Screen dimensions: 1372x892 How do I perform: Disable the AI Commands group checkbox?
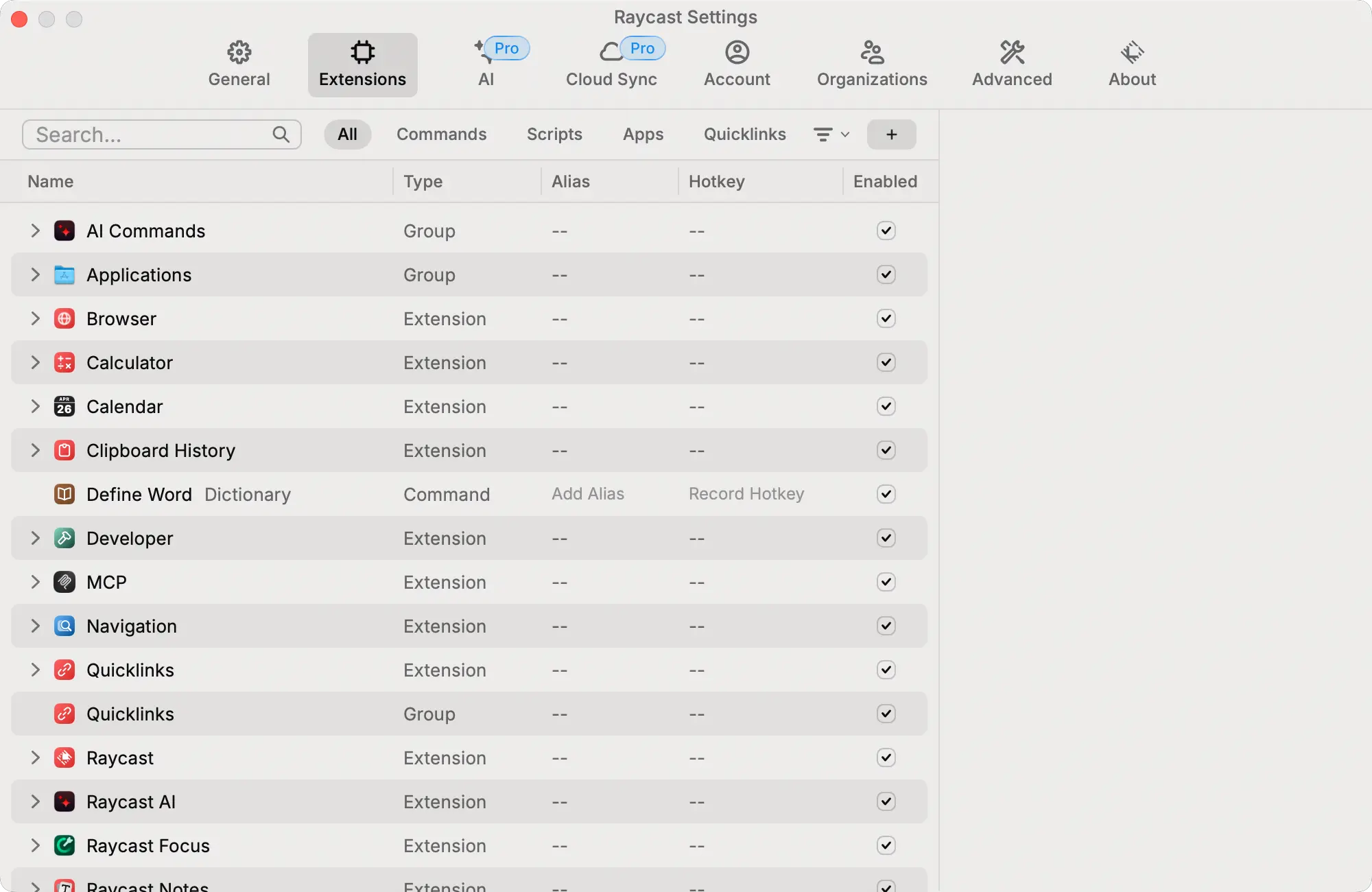[x=886, y=231]
